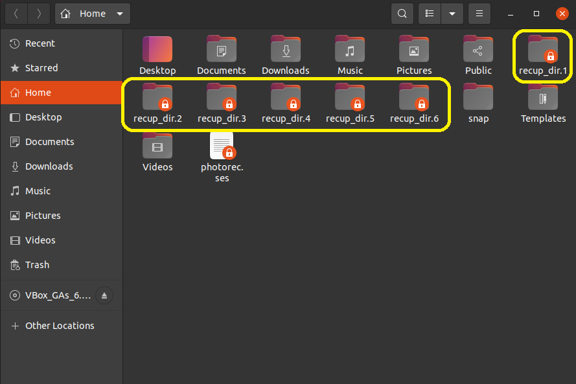Screen dimensions: 576x384
Task: Select the locked recup_dir.3 folder
Action: pos(222,97)
